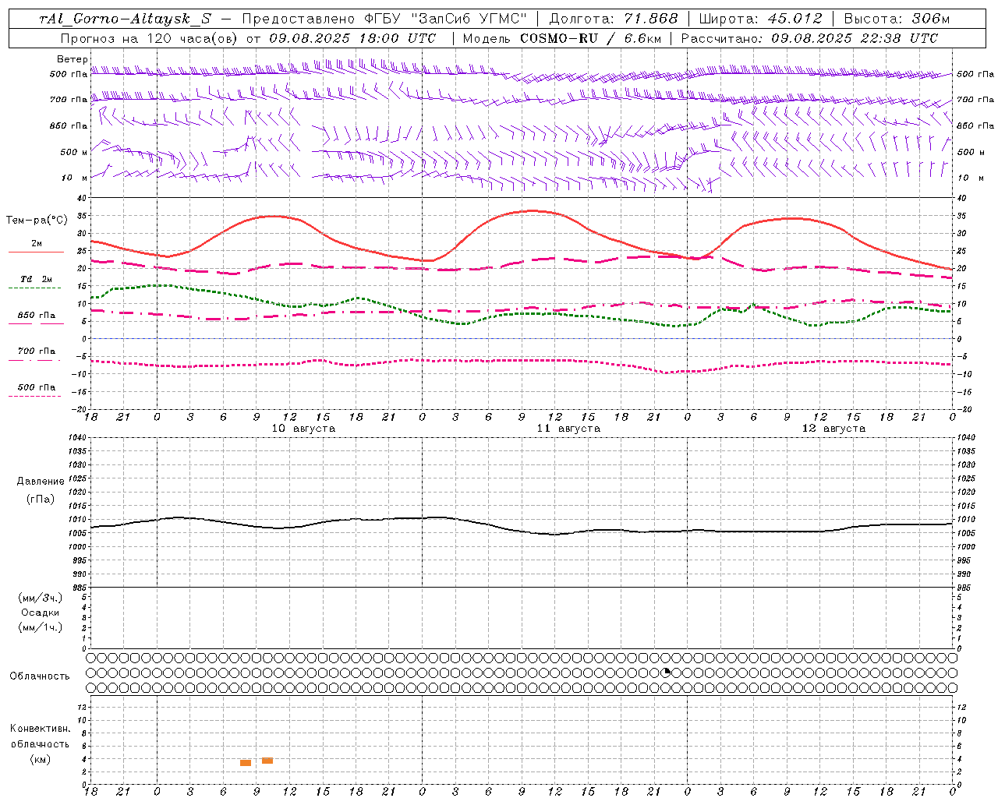
Task: Click the red line sample under 2м legend
Action: [36, 252]
